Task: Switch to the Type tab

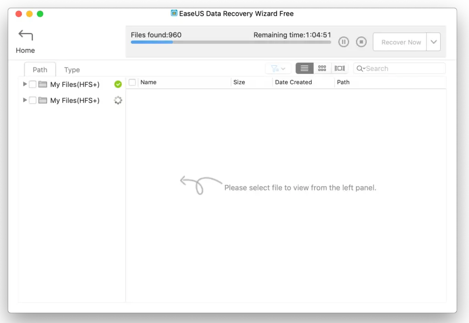Action: tap(72, 69)
